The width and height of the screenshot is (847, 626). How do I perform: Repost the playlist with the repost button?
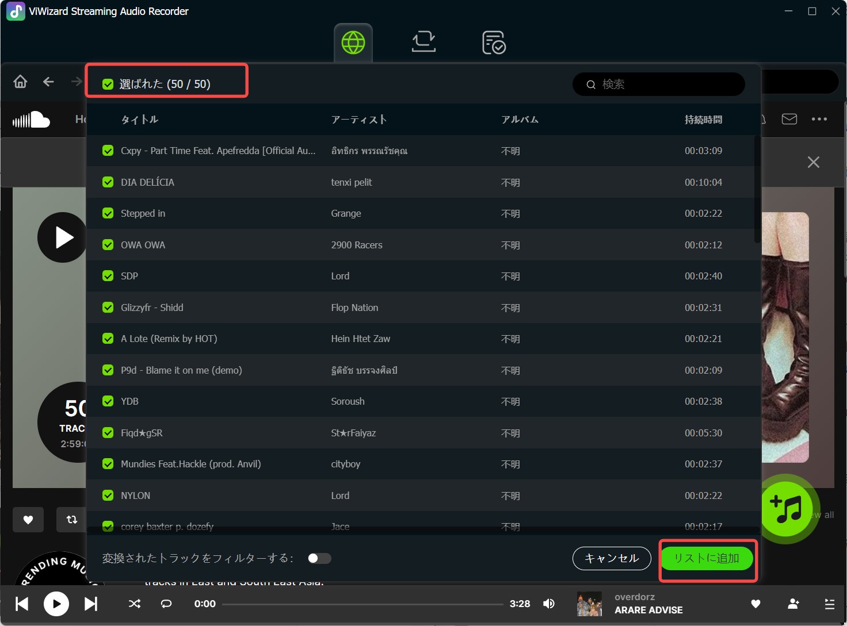point(71,520)
